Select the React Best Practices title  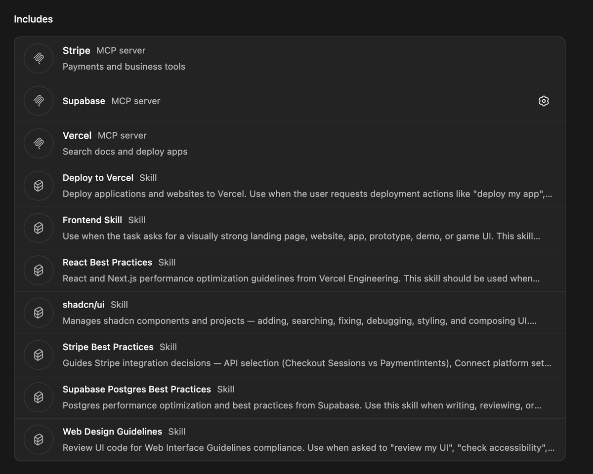tap(107, 262)
